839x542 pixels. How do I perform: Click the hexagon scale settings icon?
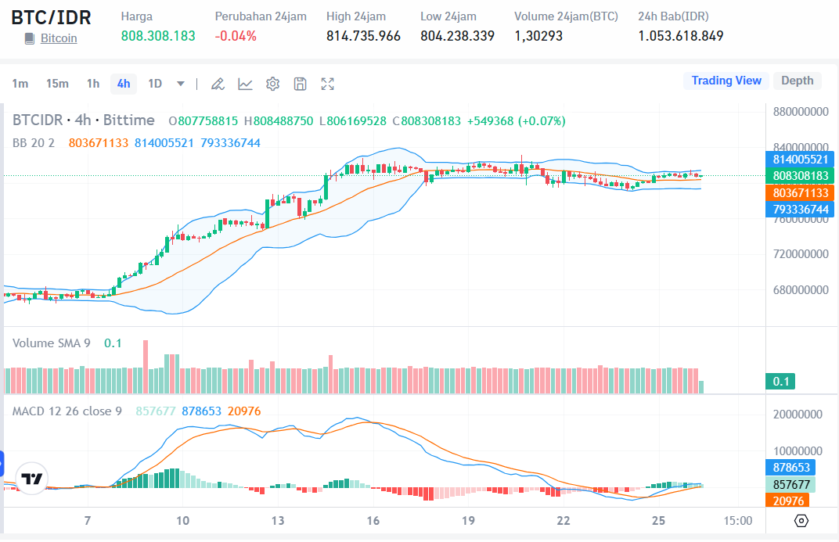click(801, 521)
